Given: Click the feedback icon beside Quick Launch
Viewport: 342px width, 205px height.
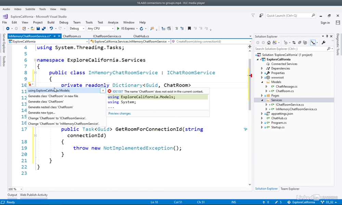Looking at the screenshot, I should coord(261,15).
